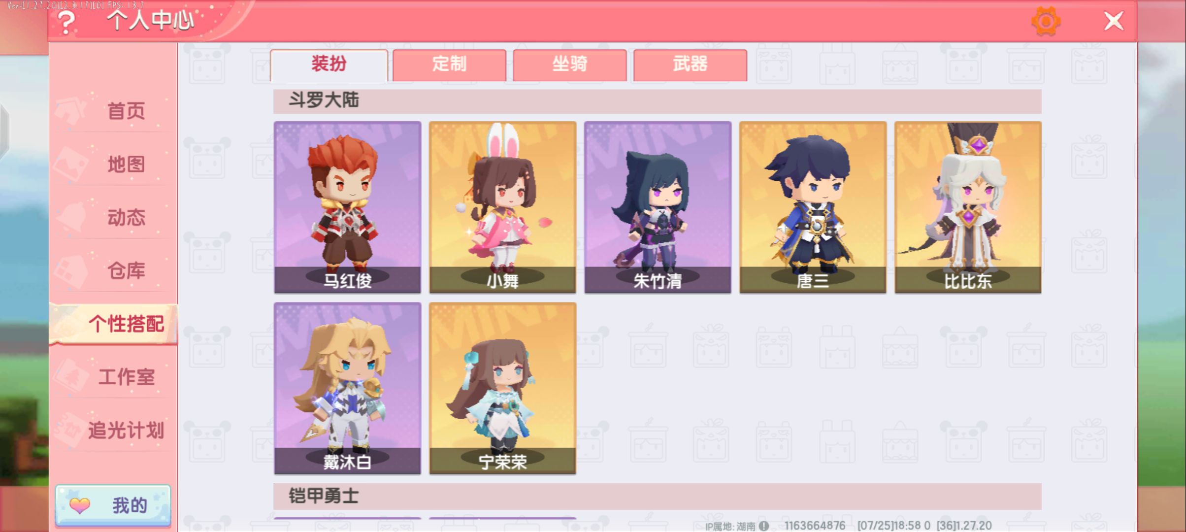
Task: Open the 武器 tab
Action: click(690, 65)
